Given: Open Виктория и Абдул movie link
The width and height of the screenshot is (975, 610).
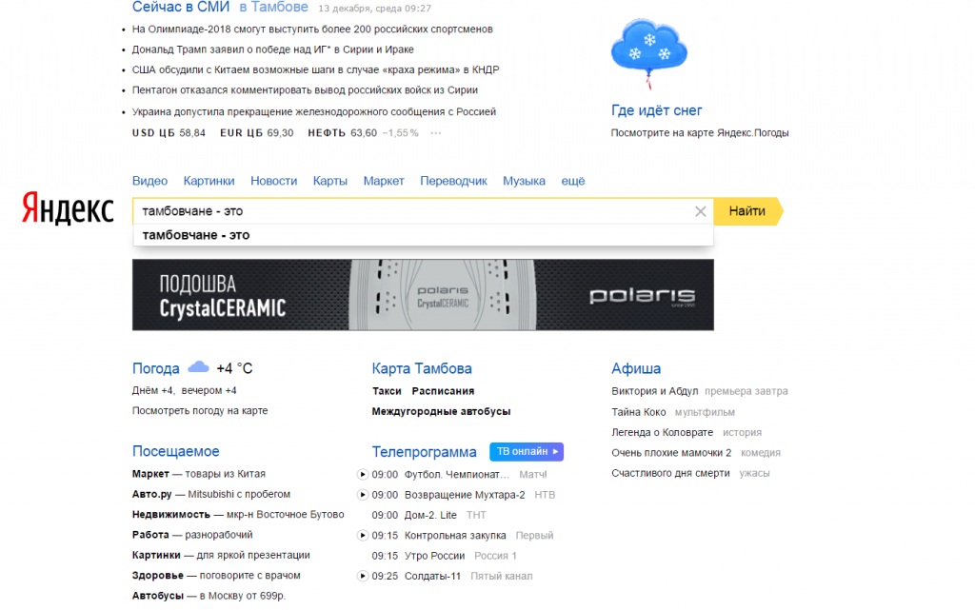Looking at the screenshot, I should (655, 391).
